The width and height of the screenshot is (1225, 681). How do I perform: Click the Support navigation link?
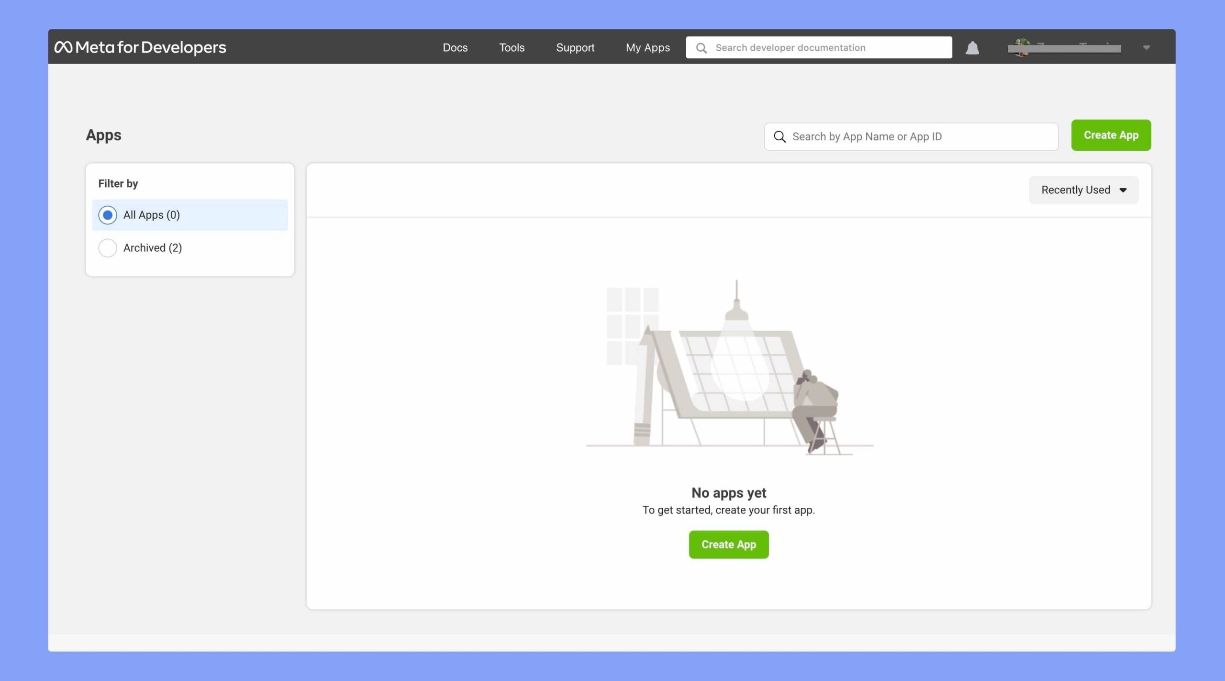pyautogui.click(x=575, y=47)
